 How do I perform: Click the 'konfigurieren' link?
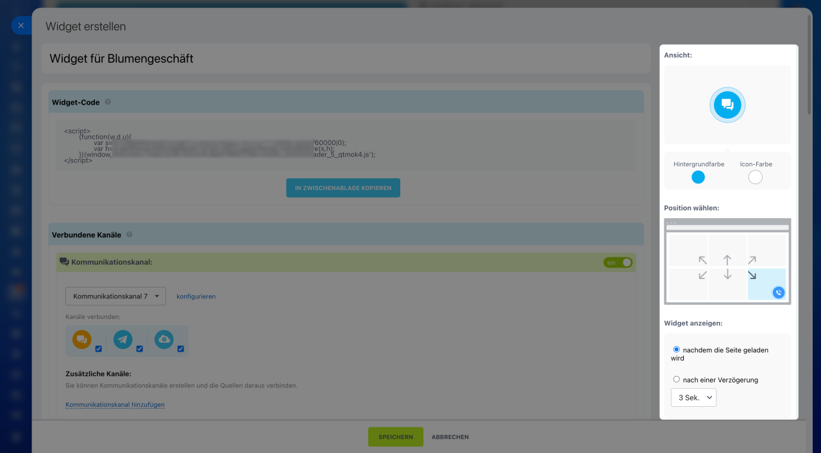click(196, 296)
